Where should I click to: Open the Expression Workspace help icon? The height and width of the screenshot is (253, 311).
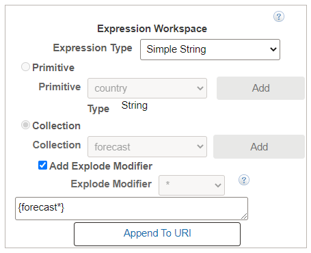pos(279,16)
